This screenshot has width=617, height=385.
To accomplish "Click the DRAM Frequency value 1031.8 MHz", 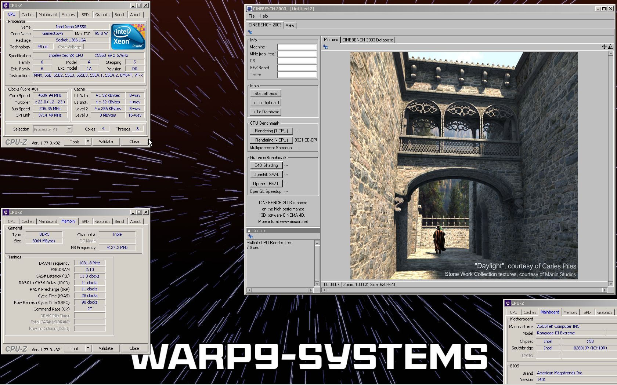I will coord(90,263).
